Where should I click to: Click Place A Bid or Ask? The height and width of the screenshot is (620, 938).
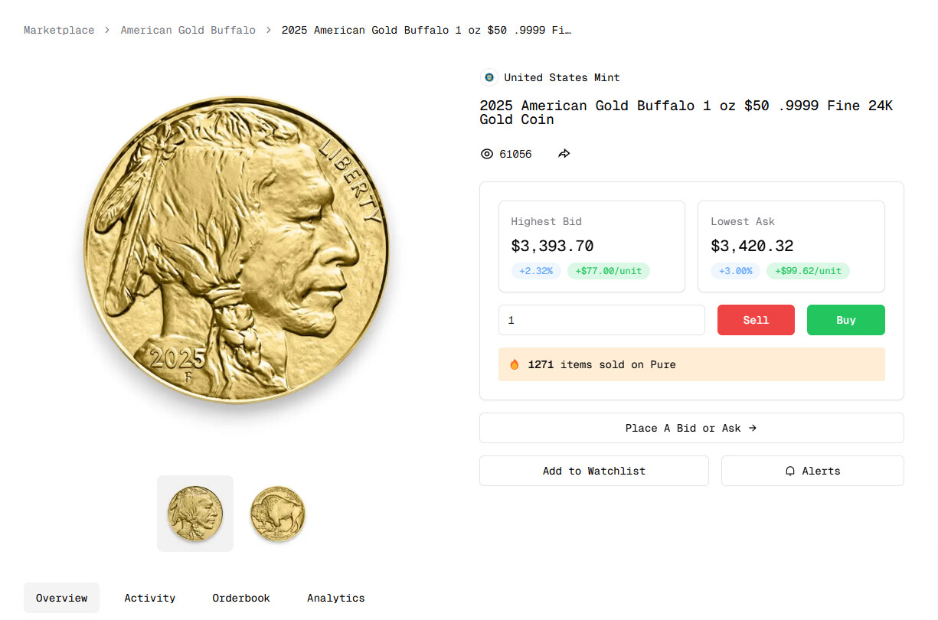tap(691, 428)
